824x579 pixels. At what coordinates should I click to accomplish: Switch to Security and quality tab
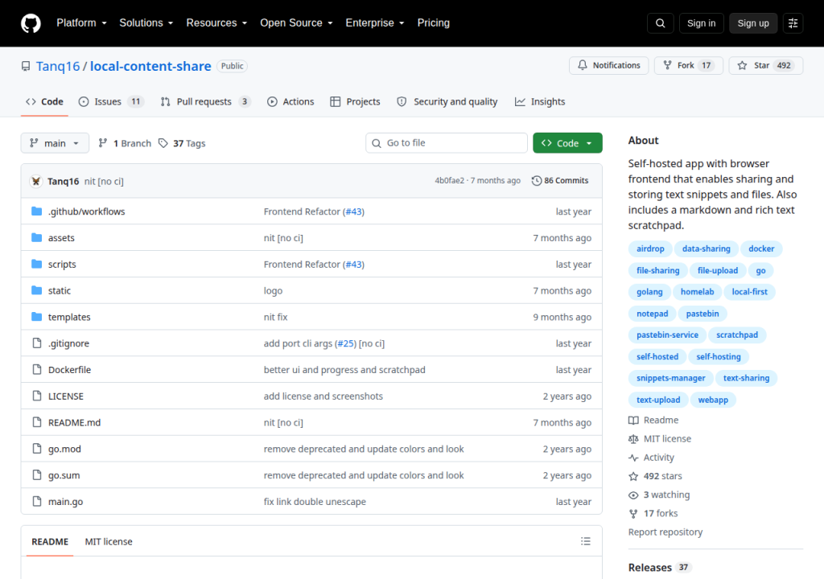(x=447, y=101)
